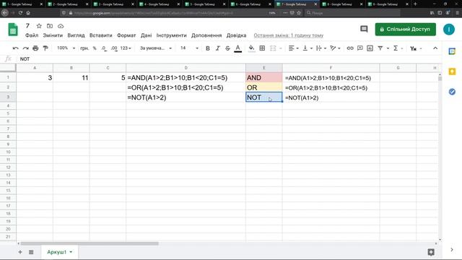Select column D header
The height and width of the screenshot is (260, 462).
coord(186,68)
